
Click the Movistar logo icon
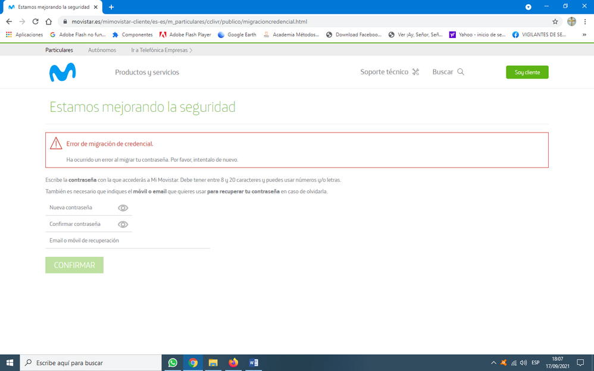tap(62, 72)
